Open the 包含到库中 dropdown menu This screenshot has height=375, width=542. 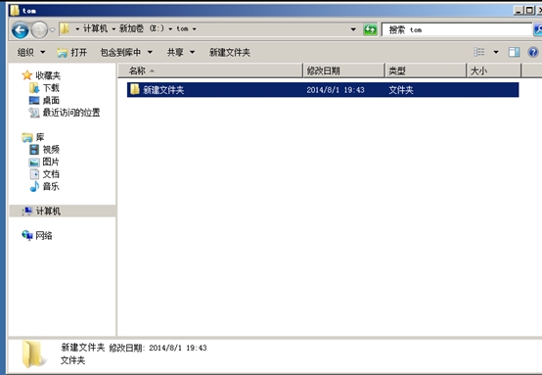click(126, 52)
